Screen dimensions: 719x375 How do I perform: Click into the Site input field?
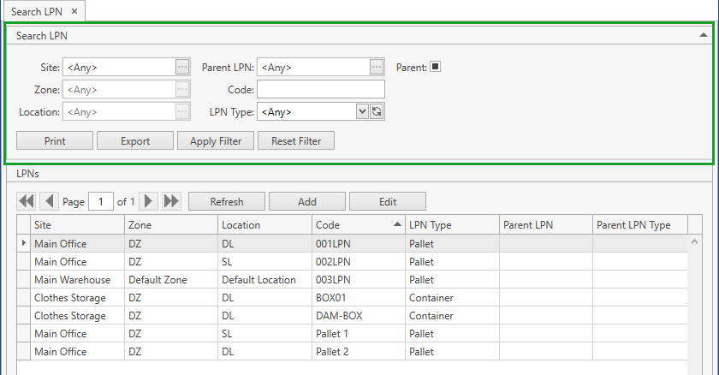[x=119, y=67]
